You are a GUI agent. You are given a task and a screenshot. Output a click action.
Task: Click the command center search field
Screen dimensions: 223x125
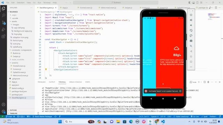pyautogui.click(x=116, y=2)
